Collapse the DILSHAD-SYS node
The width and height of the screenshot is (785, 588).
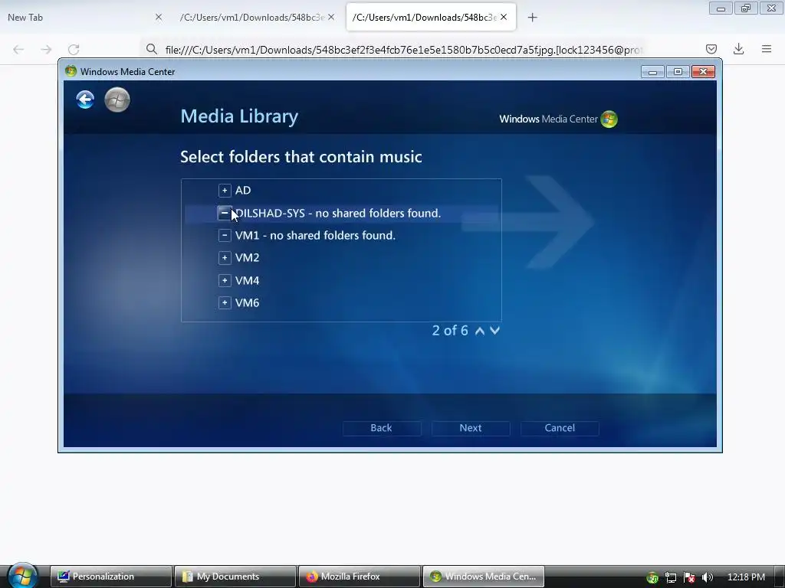(225, 213)
